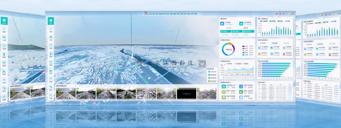This screenshot has width=341, height=128.
Task: Open 路网 module in center screen sidebar
Action: 51,71
